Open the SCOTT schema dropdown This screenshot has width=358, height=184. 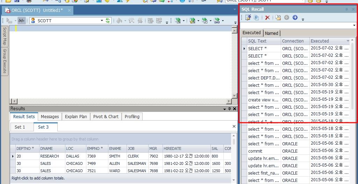(x=102, y=21)
